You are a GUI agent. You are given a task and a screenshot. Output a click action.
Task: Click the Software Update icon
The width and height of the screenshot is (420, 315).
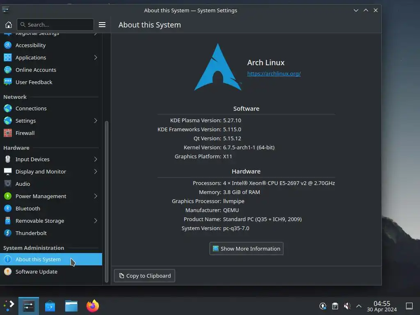click(8, 272)
